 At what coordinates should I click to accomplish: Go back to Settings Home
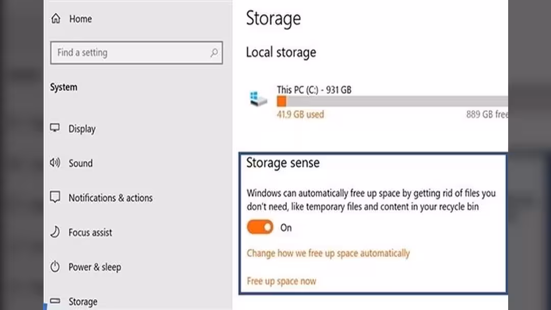tap(81, 19)
